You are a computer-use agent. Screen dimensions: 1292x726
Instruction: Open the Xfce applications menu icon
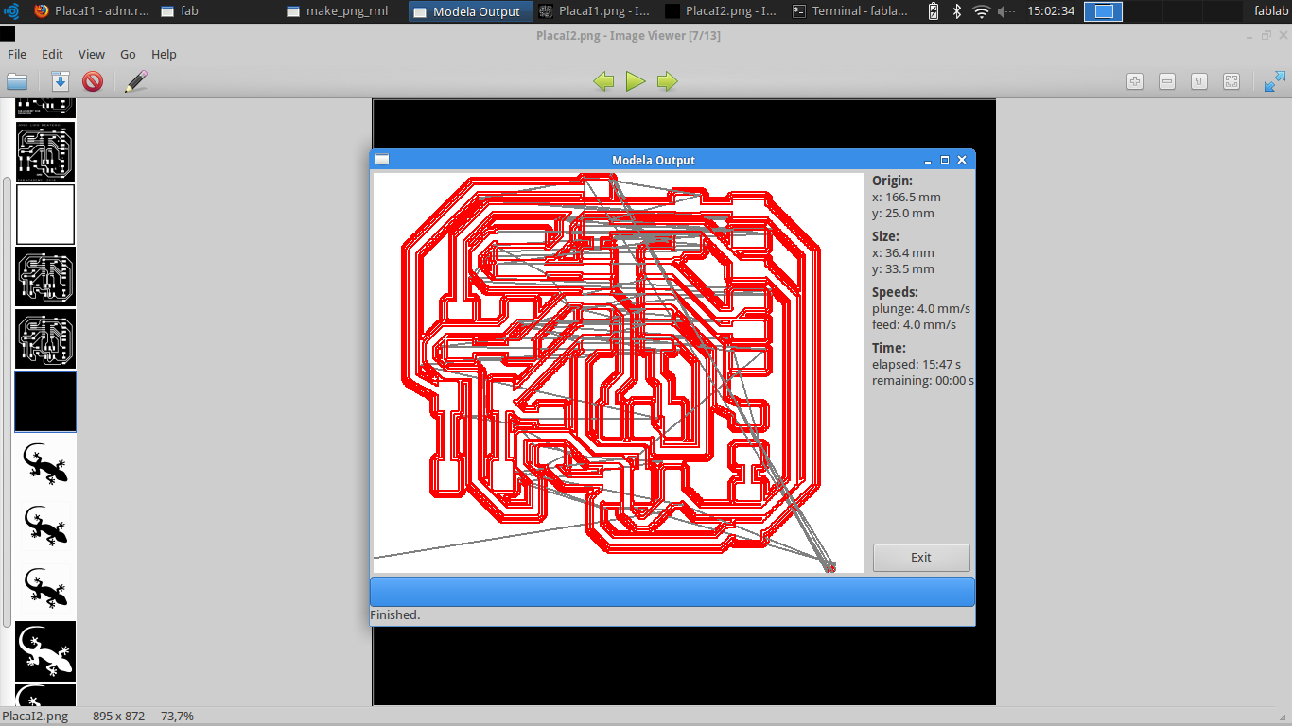(13, 11)
